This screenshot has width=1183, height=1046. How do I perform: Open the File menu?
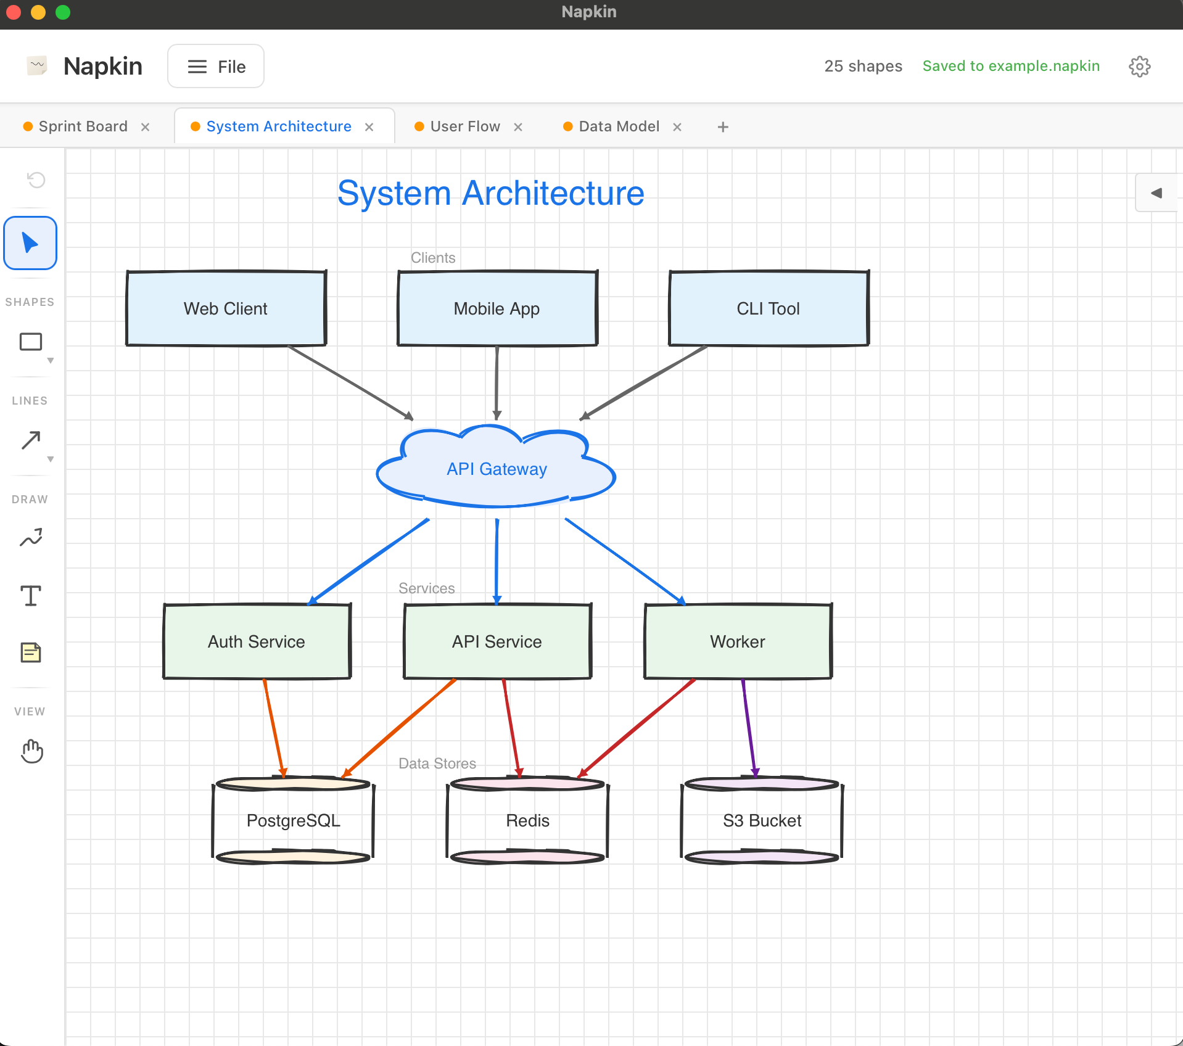[215, 66]
